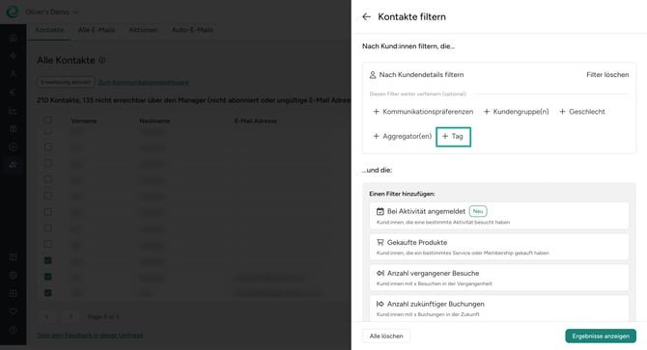Uncheck the last checked contact row checkbox

tap(48, 293)
